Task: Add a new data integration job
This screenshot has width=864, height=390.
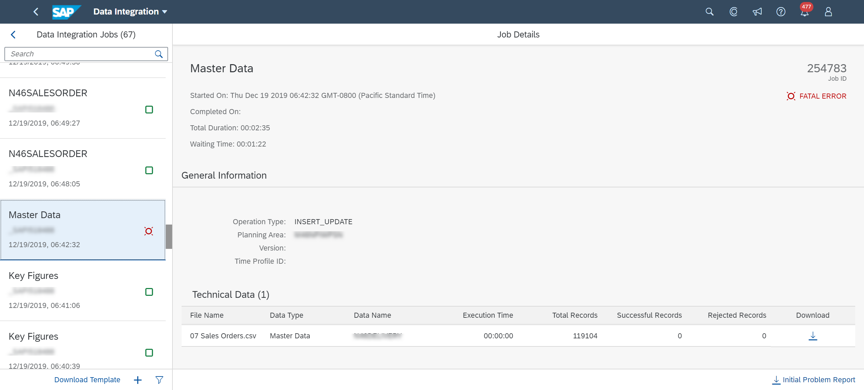Action: coord(137,380)
